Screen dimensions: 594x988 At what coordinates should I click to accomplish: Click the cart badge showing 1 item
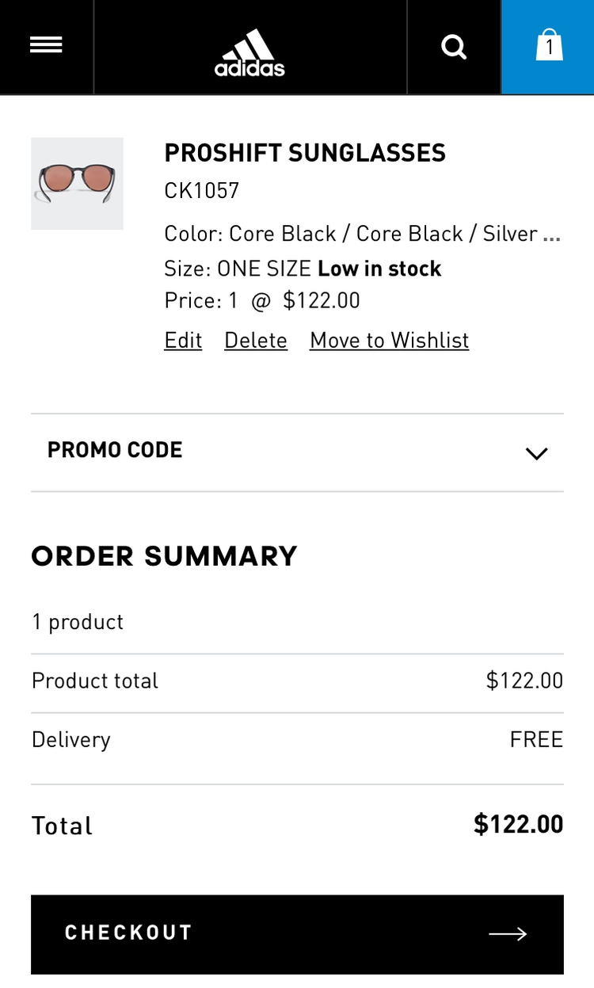tap(549, 49)
